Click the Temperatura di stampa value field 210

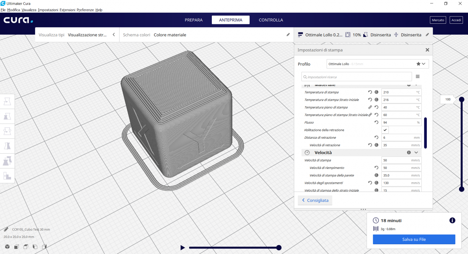(402, 92)
